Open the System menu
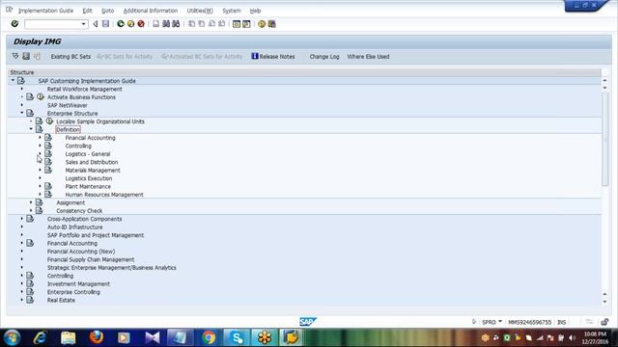 coord(232,11)
